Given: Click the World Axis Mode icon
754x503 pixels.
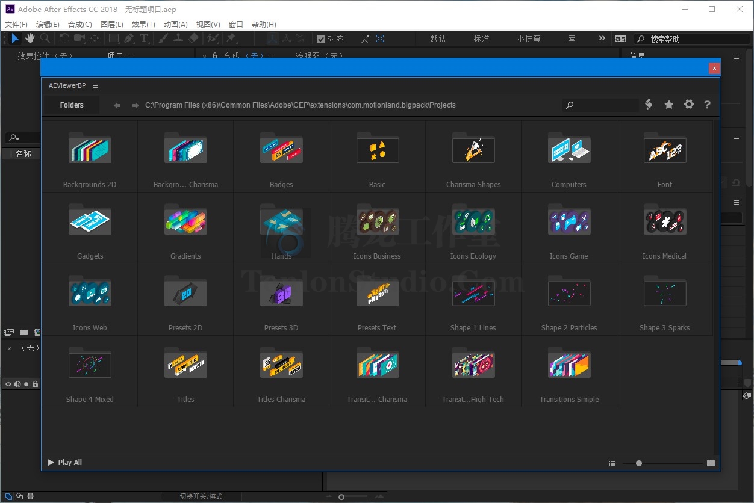Looking at the screenshot, I should tap(287, 39).
